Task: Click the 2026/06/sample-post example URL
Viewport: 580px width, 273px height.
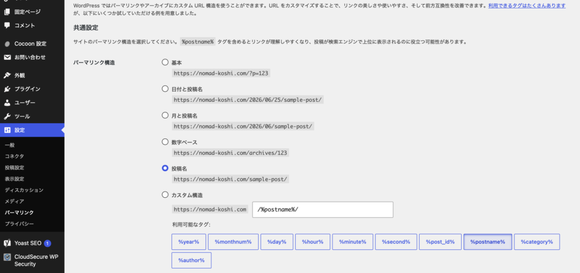Action: coord(243,126)
